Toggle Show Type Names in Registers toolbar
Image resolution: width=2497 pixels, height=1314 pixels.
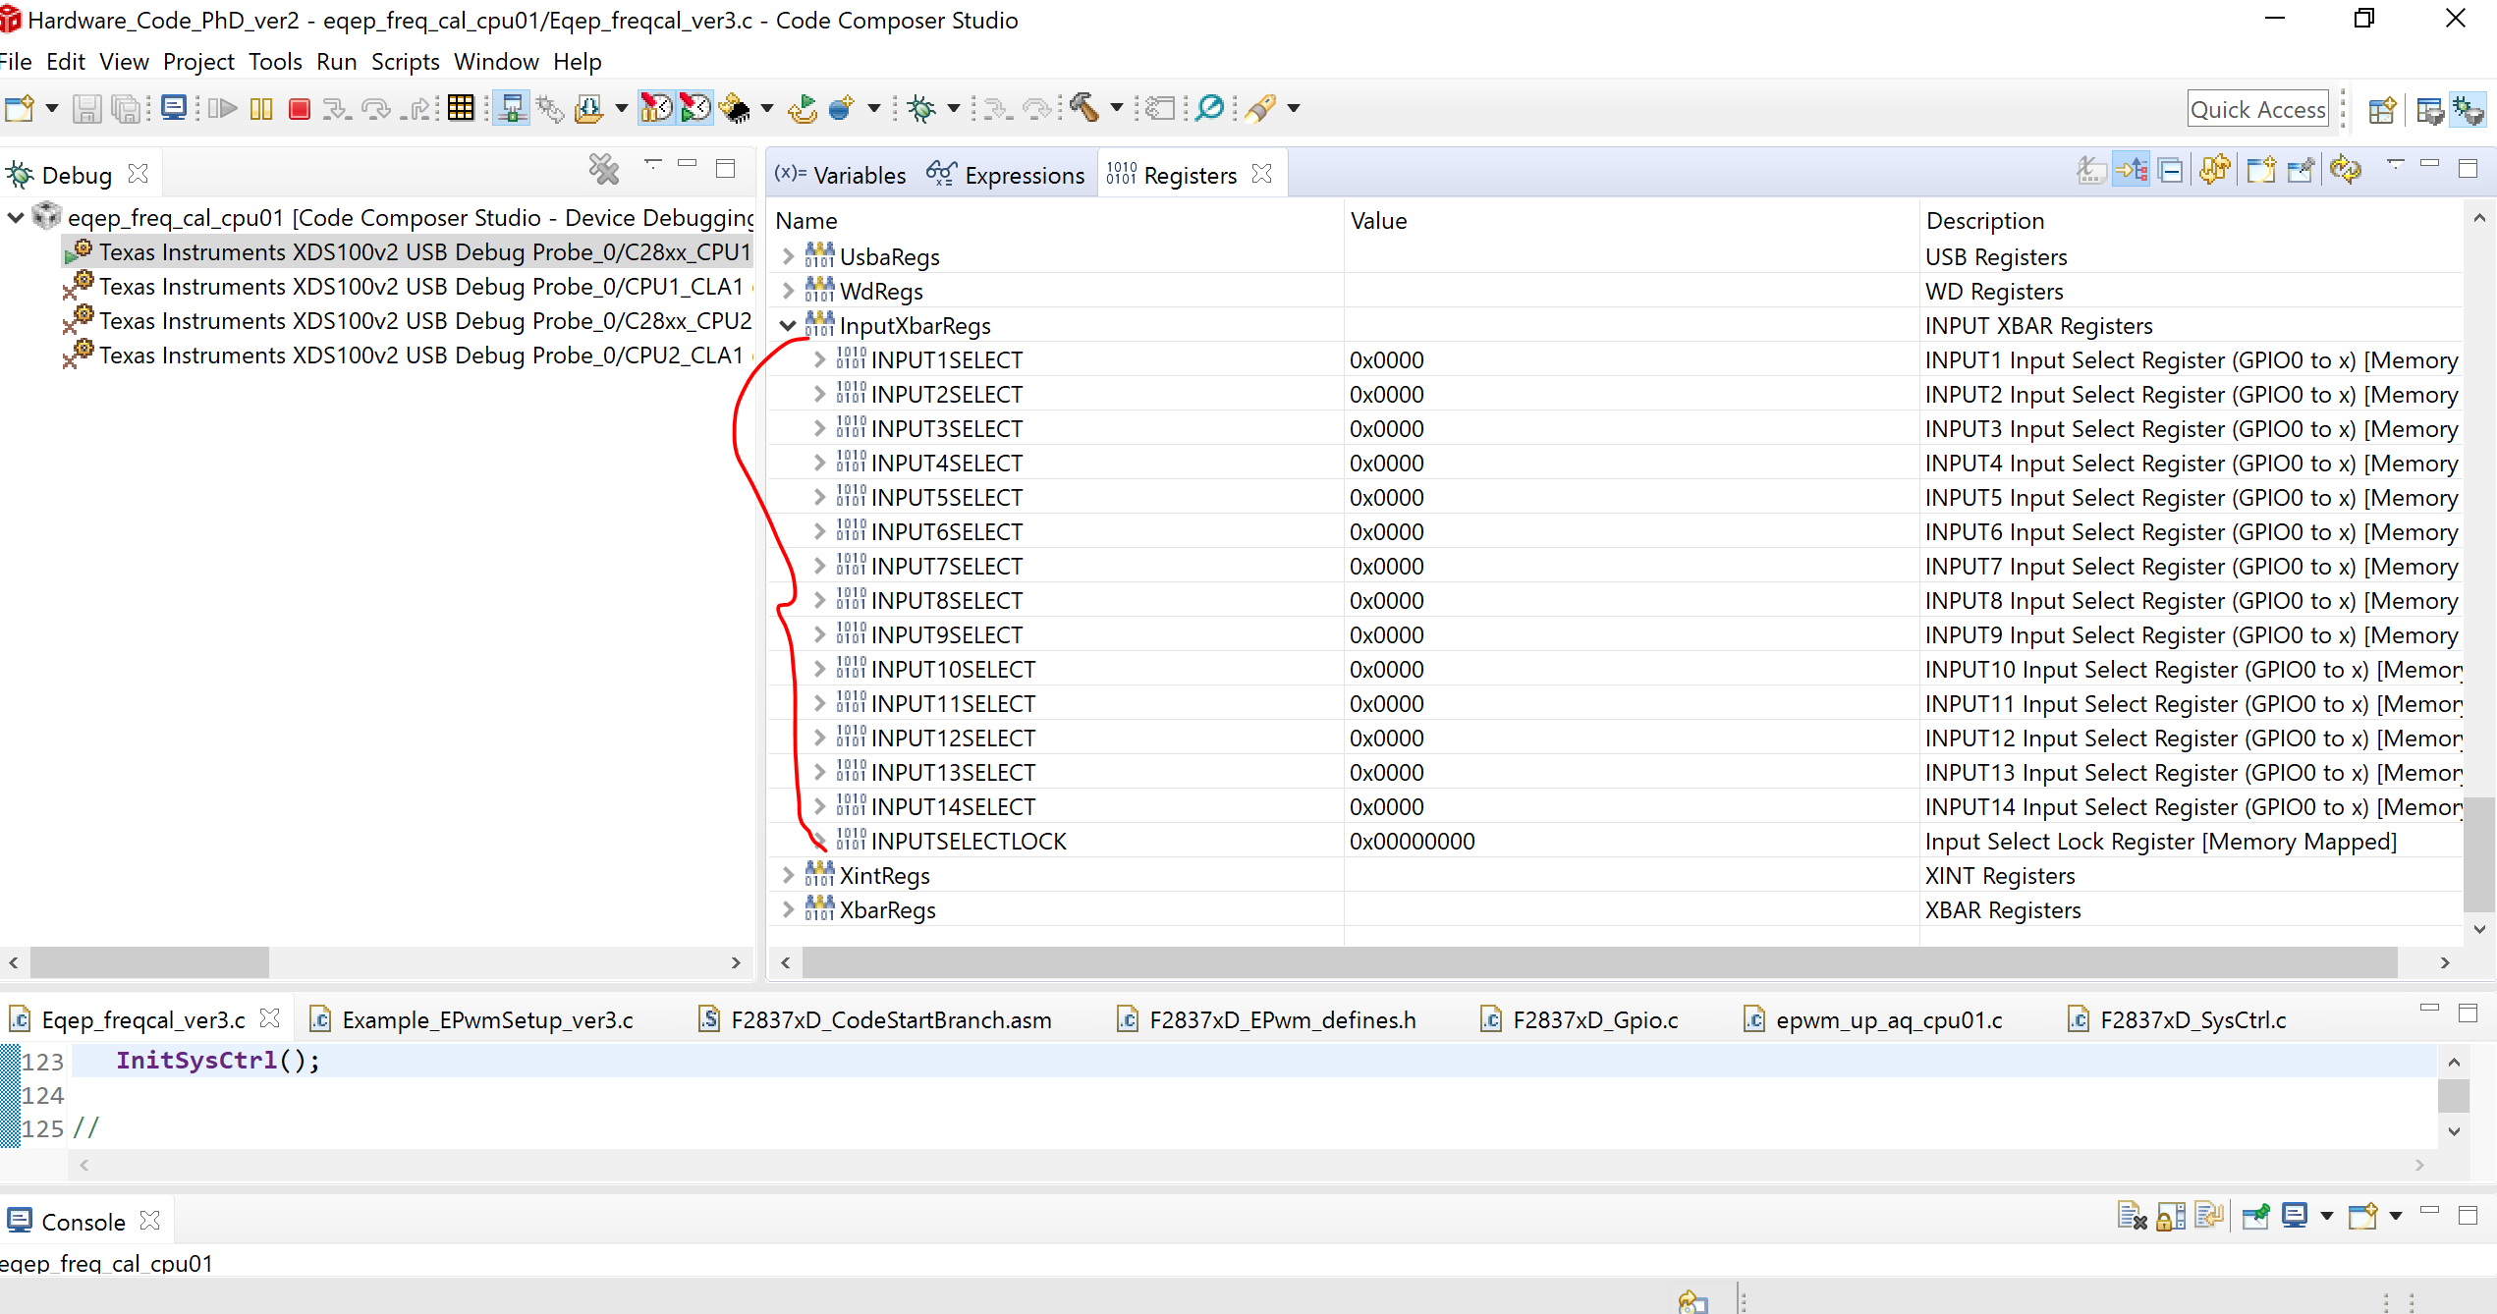2091,171
